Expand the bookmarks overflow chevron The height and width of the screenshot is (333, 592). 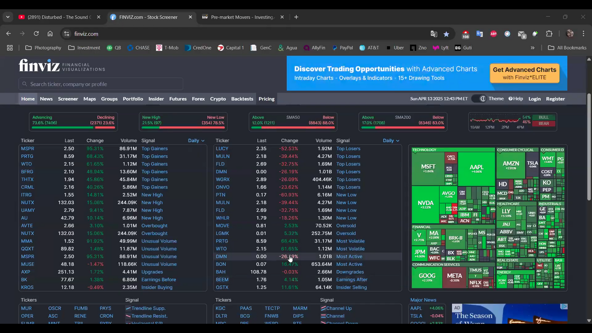pyautogui.click(x=533, y=48)
